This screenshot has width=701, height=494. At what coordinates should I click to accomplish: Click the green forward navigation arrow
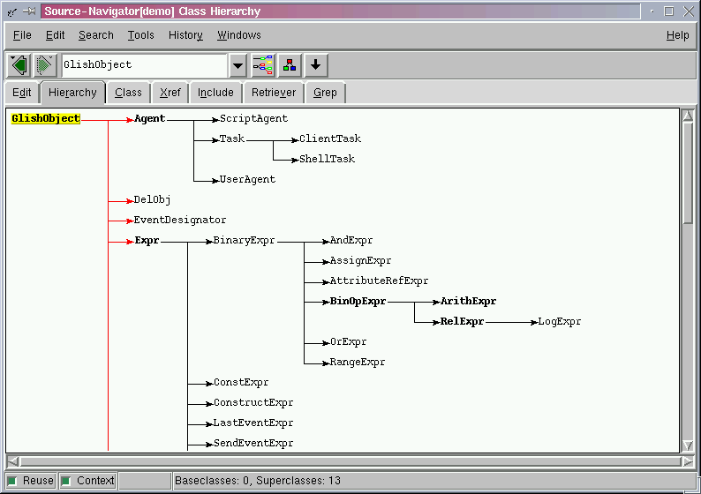(x=45, y=65)
